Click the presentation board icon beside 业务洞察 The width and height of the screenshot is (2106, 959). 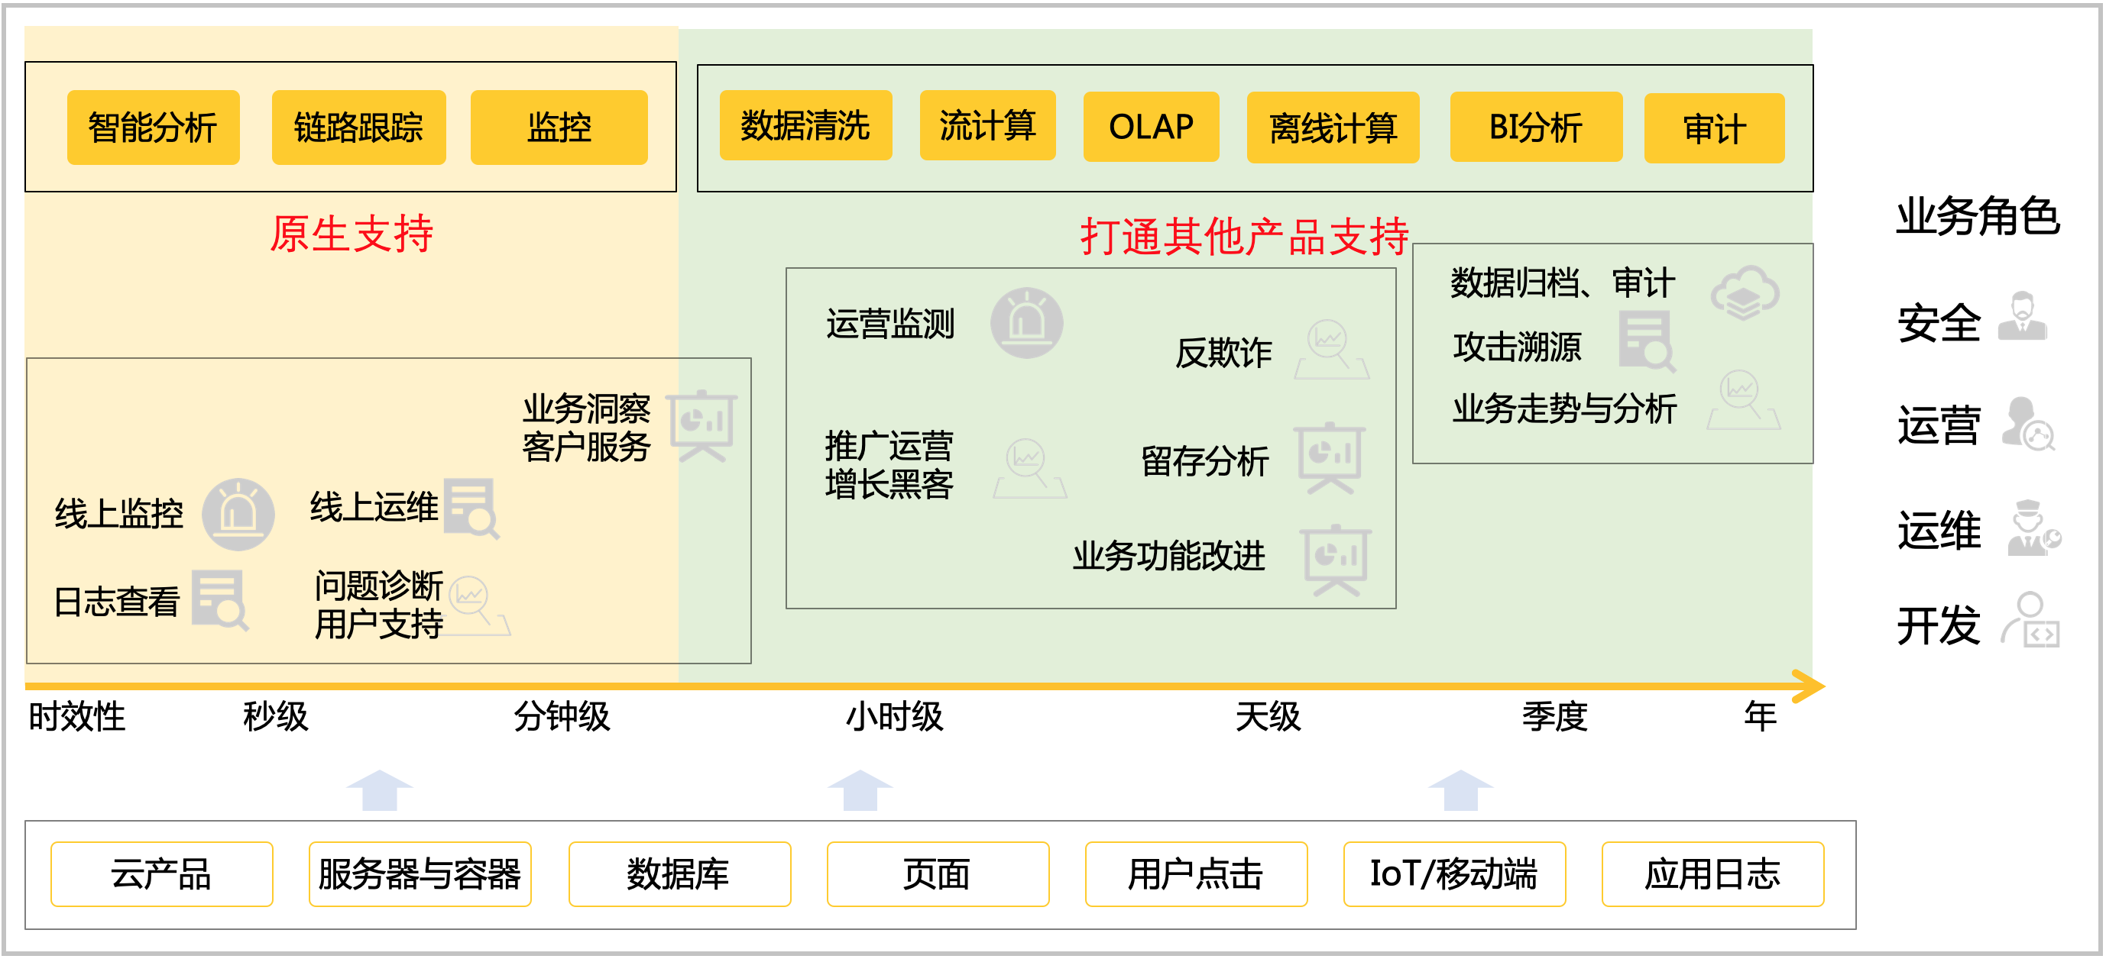pyautogui.click(x=701, y=425)
